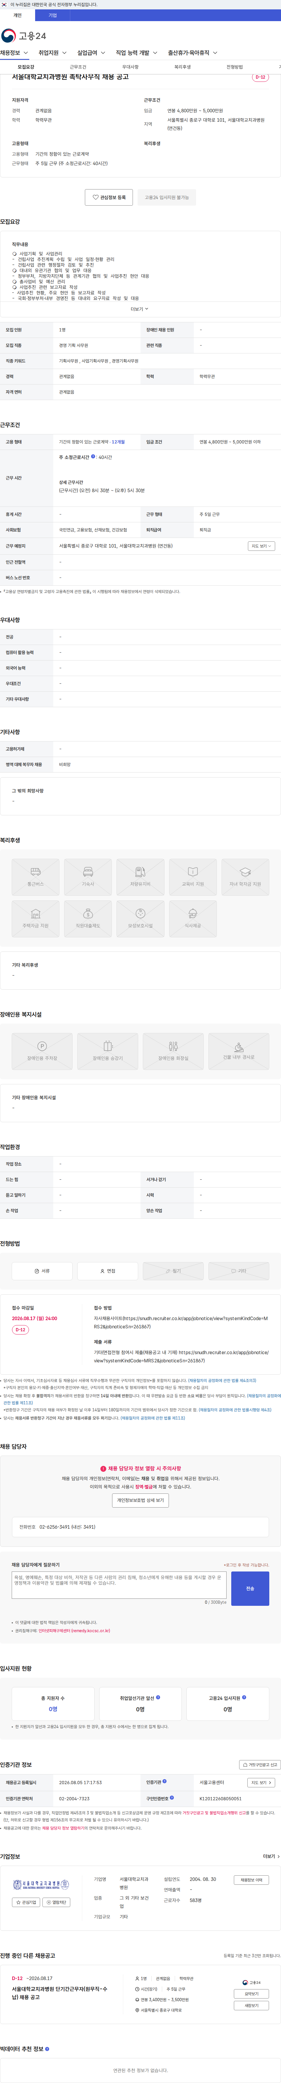The height and width of the screenshot is (2083, 281).
Task: Select the 모집요강 section tab
Action: click(26, 67)
